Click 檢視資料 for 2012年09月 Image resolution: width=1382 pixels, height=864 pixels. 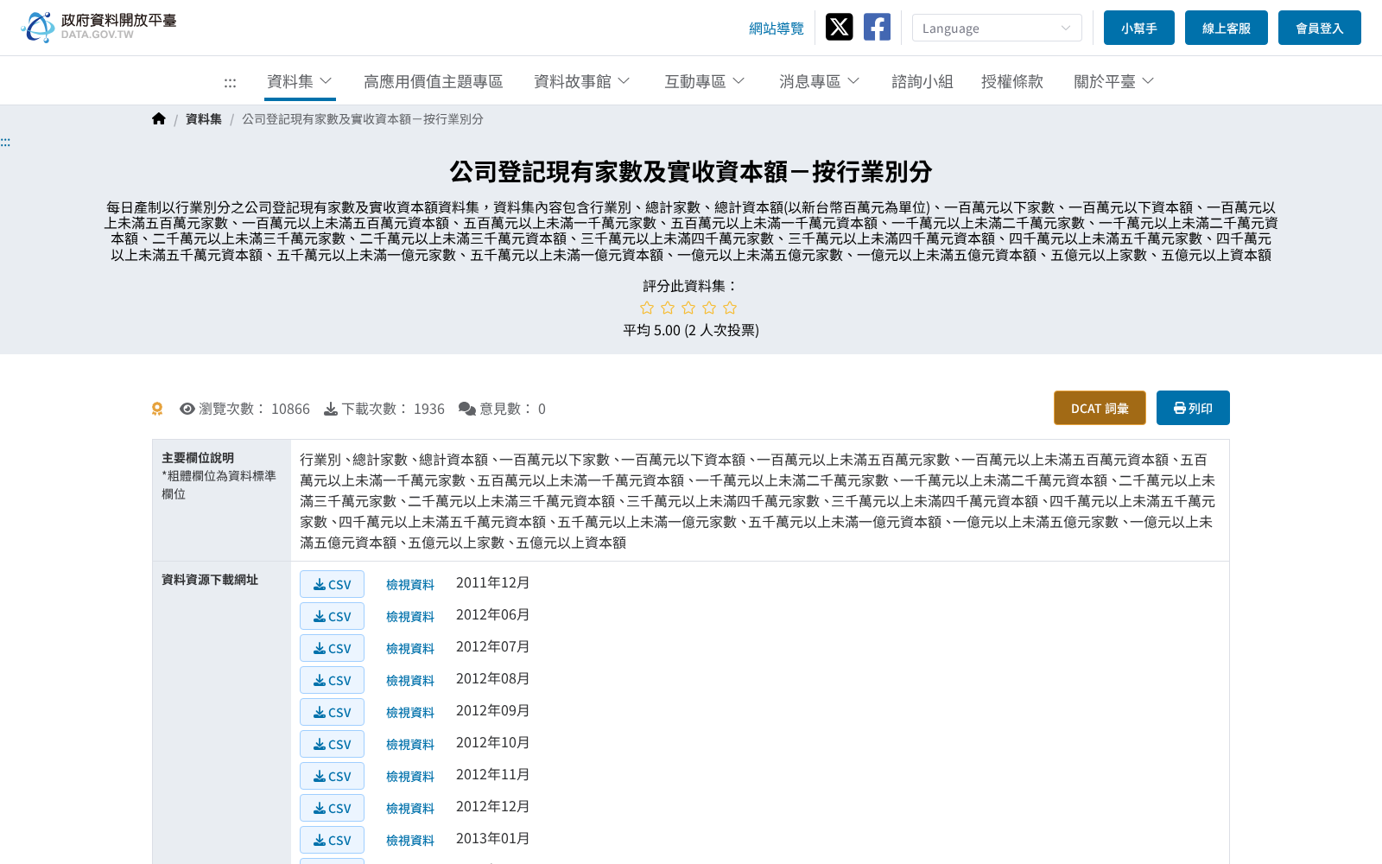[410, 713]
